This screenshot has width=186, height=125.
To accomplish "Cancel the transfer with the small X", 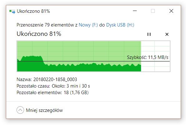I will (167, 34).
